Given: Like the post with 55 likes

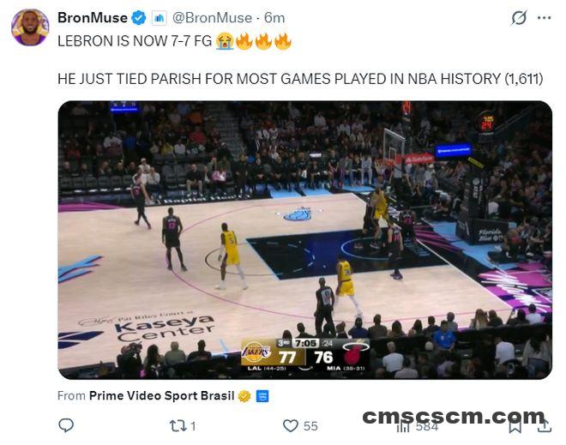Looking at the screenshot, I should point(300,426).
